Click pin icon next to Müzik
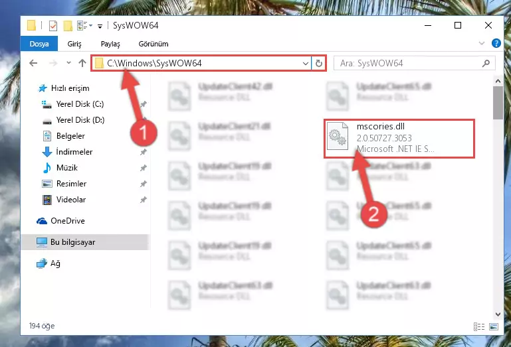This screenshot has width=511, height=347. [x=143, y=168]
